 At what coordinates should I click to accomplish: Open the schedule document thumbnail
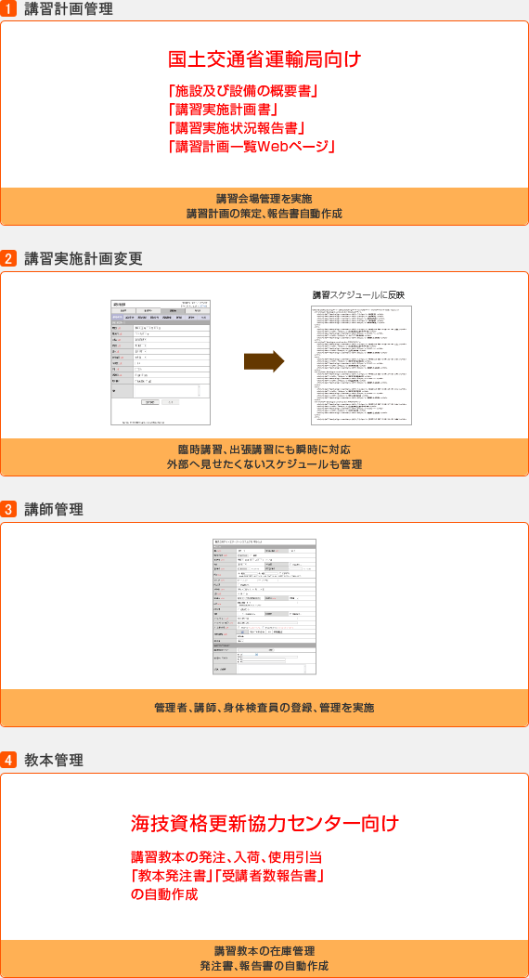pos(361,366)
